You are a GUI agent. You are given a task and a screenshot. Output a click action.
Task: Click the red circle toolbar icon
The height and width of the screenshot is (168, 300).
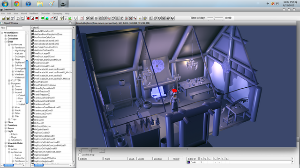[x=28, y=18]
